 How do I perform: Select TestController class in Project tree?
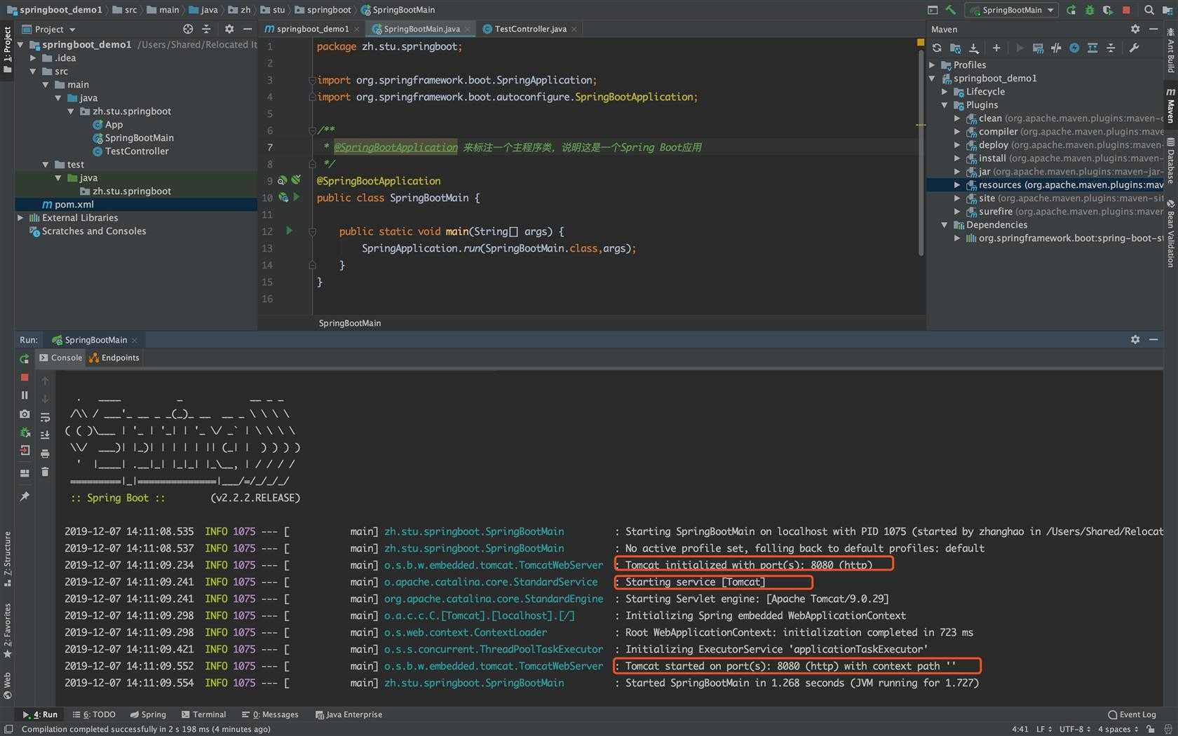pos(137,151)
